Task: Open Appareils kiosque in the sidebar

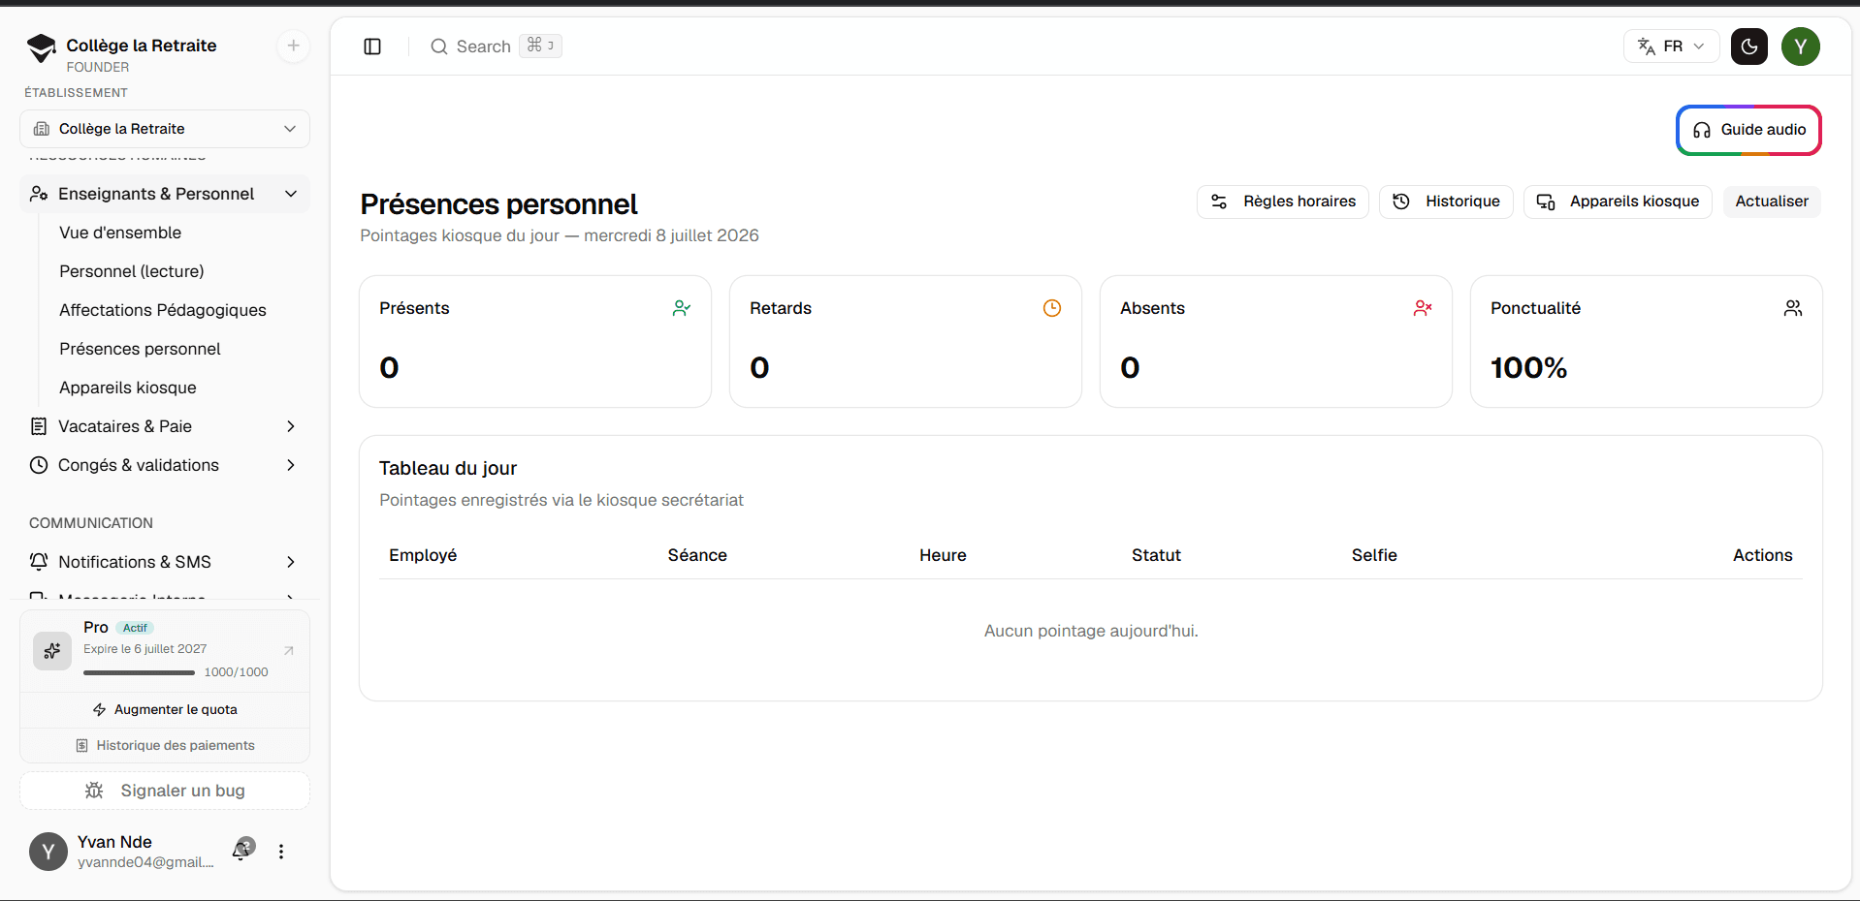Action: coord(128,388)
